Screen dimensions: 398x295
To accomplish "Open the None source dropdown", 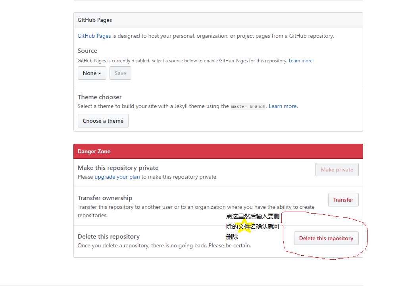I will tap(92, 73).
